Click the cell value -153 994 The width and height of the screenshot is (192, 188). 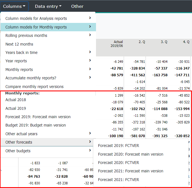point(182,109)
